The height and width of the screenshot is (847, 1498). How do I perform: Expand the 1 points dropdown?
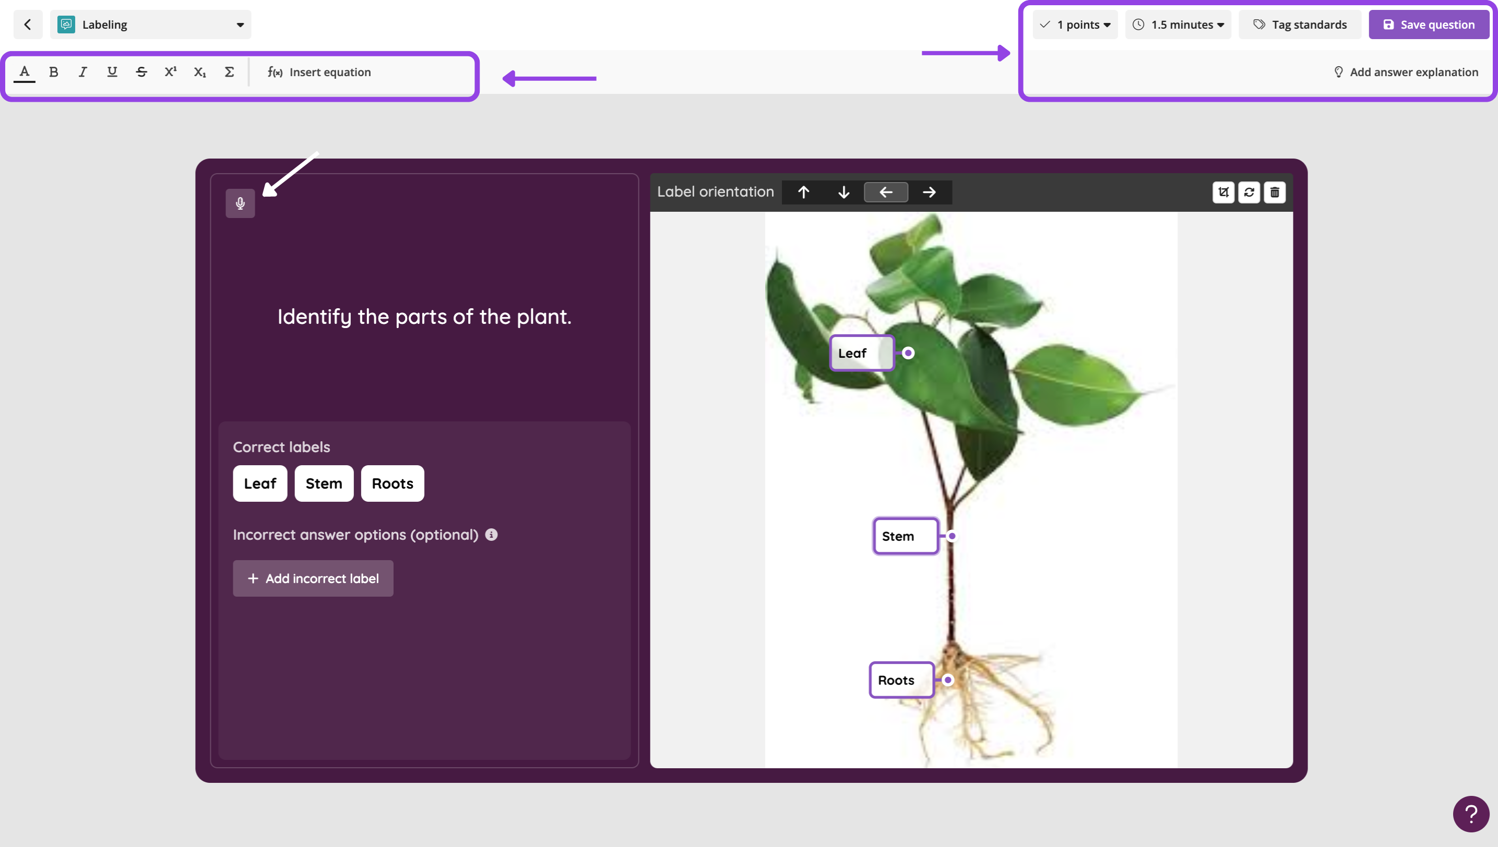coord(1075,25)
